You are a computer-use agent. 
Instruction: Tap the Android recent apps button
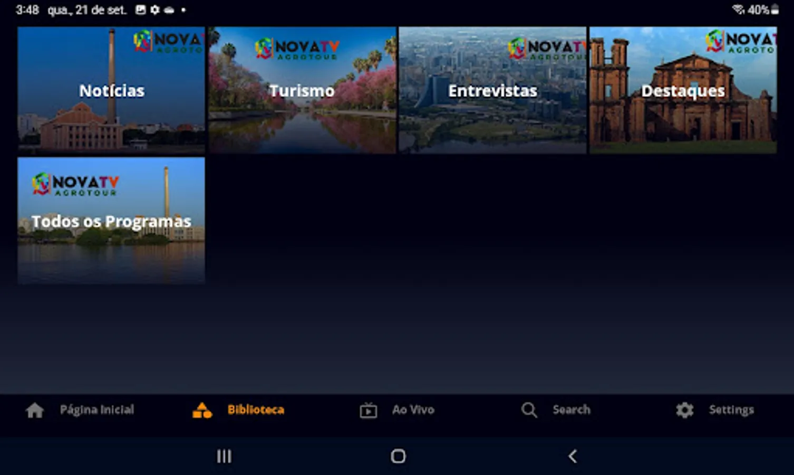pyautogui.click(x=224, y=456)
